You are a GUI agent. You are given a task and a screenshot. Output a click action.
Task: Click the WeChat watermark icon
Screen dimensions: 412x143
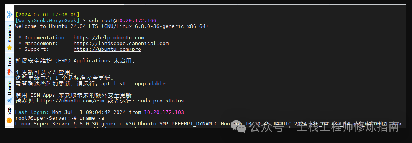[x=238, y=128]
